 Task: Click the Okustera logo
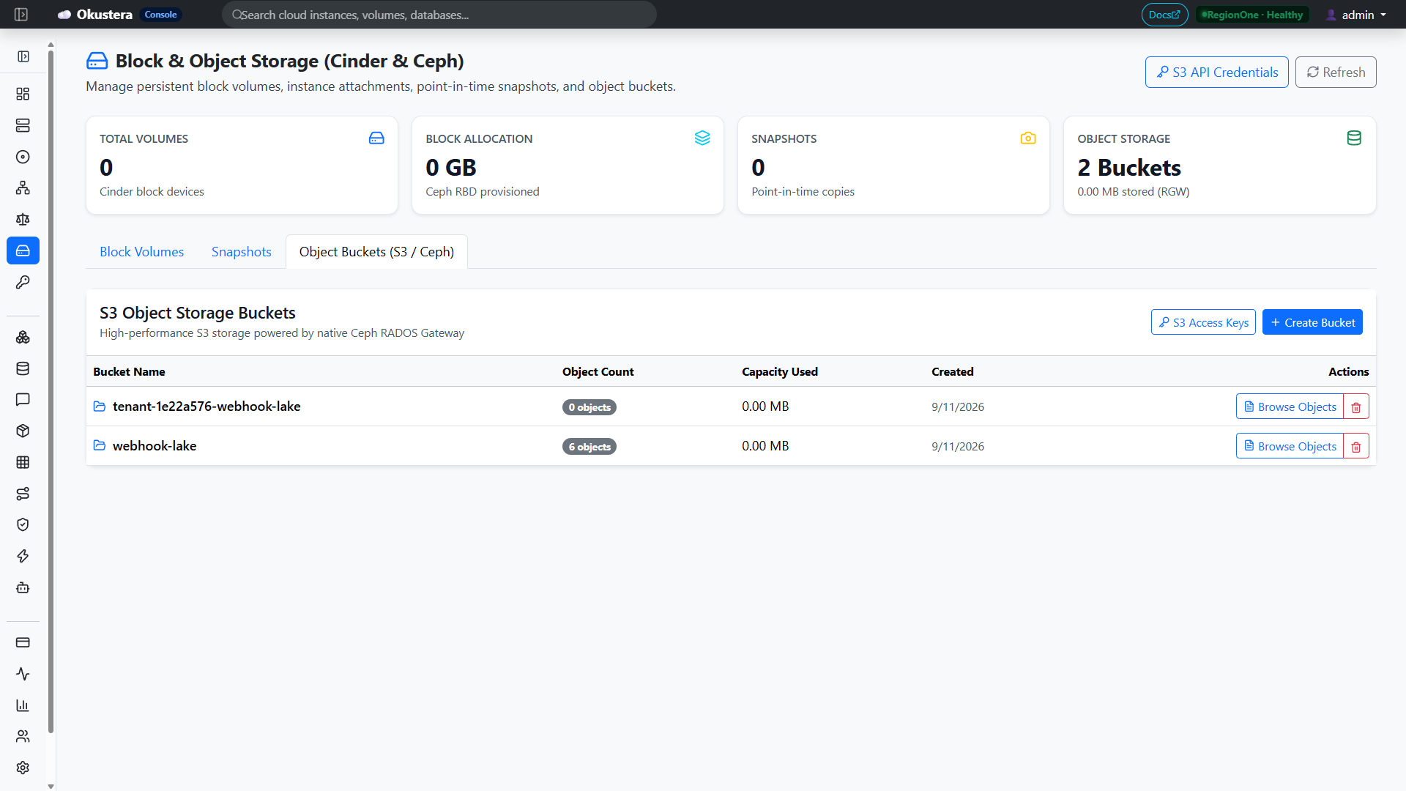click(x=95, y=15)
